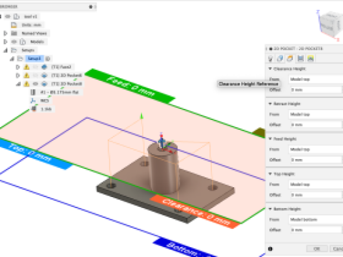The width and height of the screenshot is (343, 257).
Task: Toggle visibility of the root component
Action: (x=8, y=16)
